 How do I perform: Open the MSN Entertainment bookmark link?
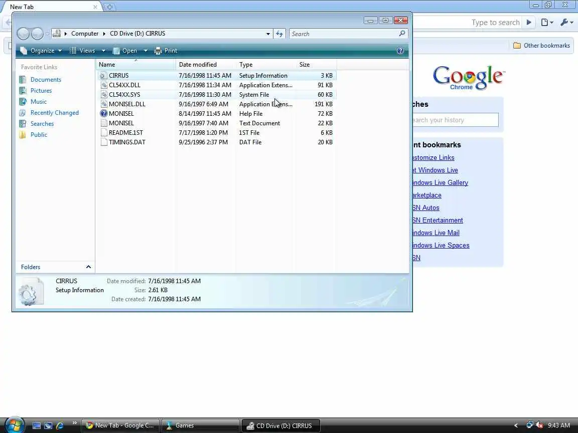(437, 220)
